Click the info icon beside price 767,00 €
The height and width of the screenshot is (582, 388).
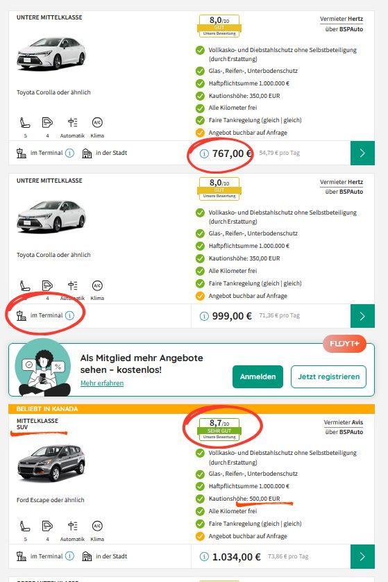click(204, 153)
